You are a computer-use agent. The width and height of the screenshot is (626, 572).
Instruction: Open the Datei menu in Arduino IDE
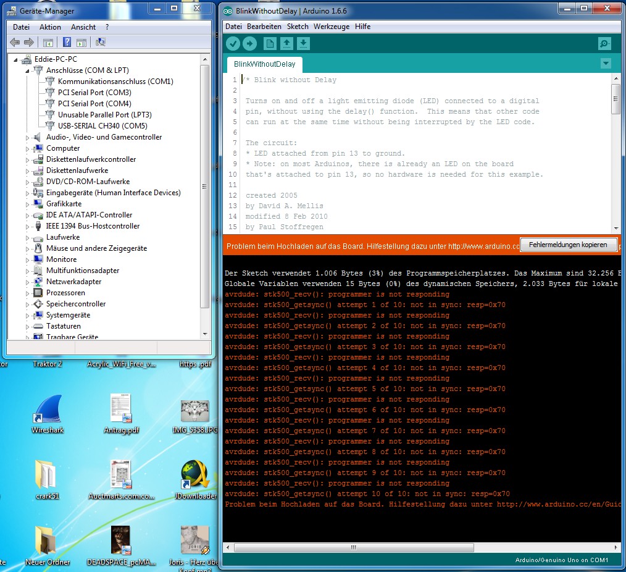point(233,27)
